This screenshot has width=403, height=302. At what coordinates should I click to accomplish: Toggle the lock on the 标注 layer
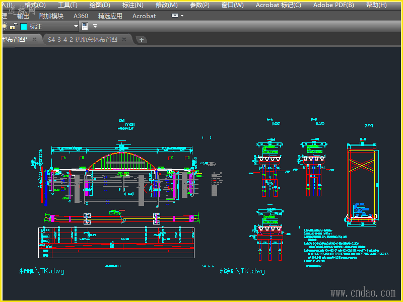point(14,26)
